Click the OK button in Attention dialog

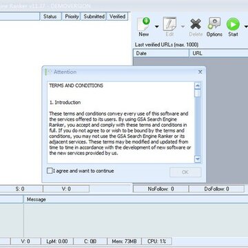click(x=185, y=172)
